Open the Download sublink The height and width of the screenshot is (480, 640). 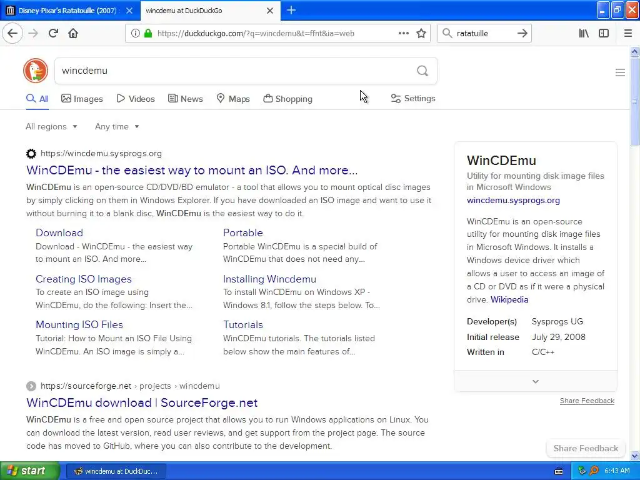[x=59, y=232]
